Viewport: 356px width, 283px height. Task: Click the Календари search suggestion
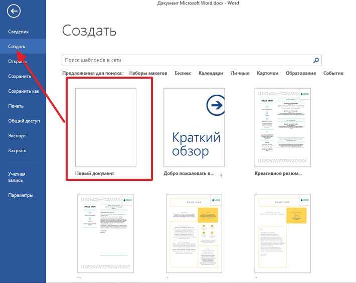click(211, 73)
